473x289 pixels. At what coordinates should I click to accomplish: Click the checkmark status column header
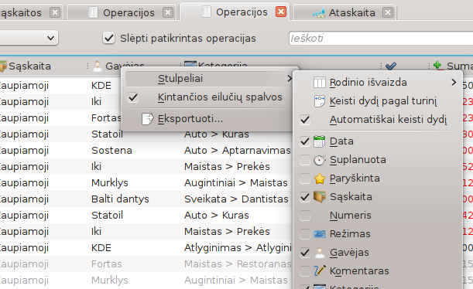pyautogui.click(x=391, y=66)
